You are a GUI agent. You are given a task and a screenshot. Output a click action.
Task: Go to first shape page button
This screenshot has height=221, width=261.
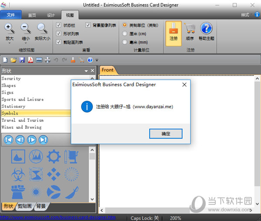[x=8, y=140]
